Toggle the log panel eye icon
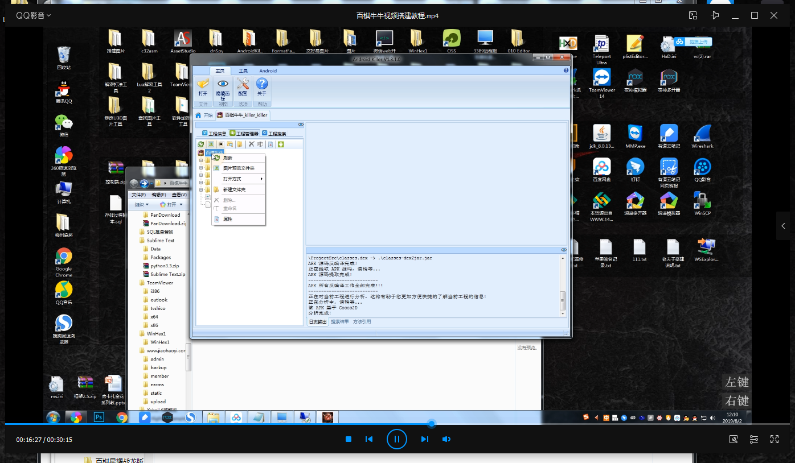Viewport: 795px width, 463px height. (x=564, y=250)
